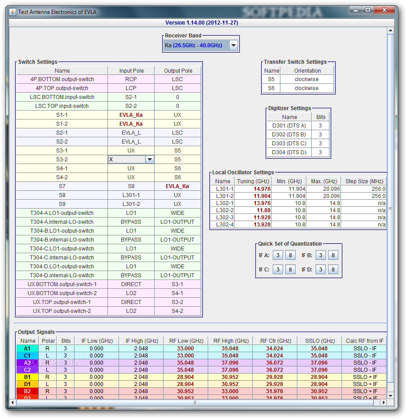407x419 pixels.
Task: Select output signal B2 name cell
Action: click(x=28, y=391)
